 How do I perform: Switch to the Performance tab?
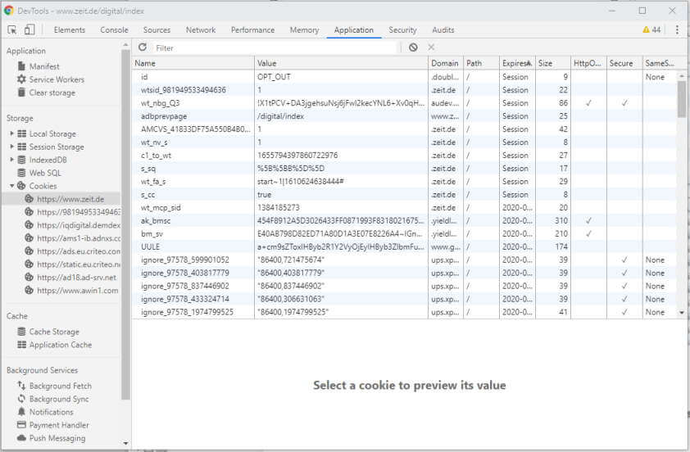pyautogui.click(x=252, y=30)
